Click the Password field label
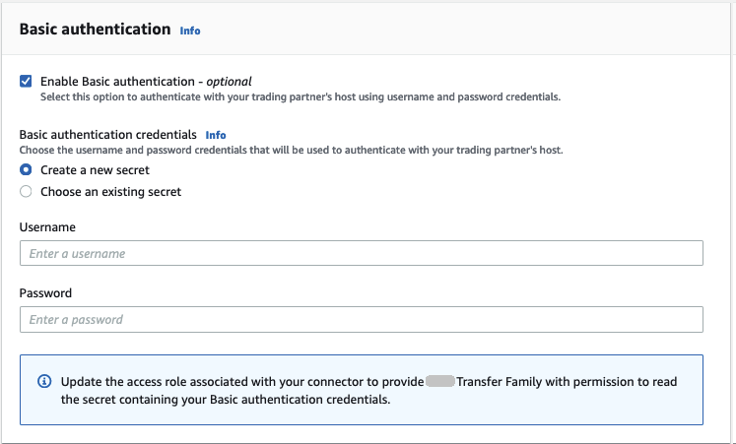The image size is (736, 444). [x=45, y=293]
